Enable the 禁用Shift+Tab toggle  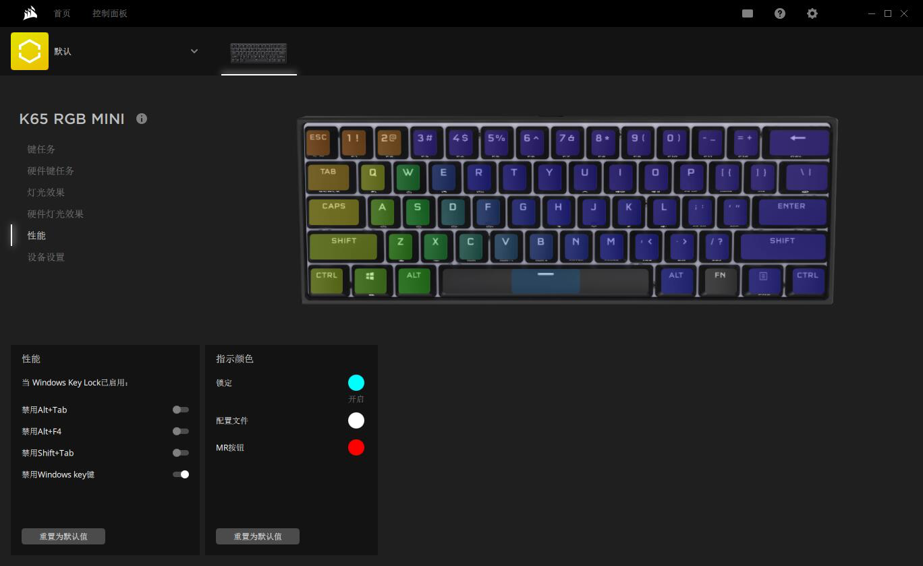180,453
